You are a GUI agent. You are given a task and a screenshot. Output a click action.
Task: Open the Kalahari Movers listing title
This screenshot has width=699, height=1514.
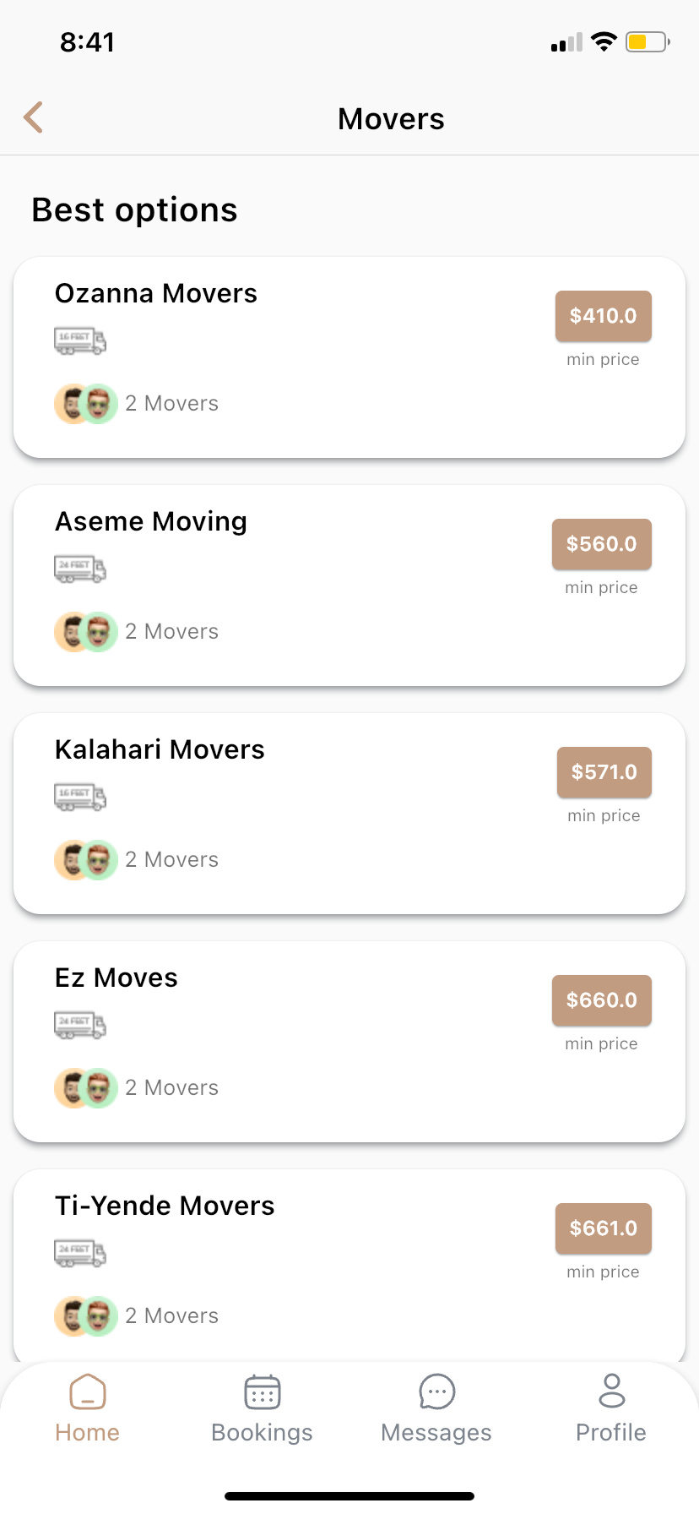point(160,749)
